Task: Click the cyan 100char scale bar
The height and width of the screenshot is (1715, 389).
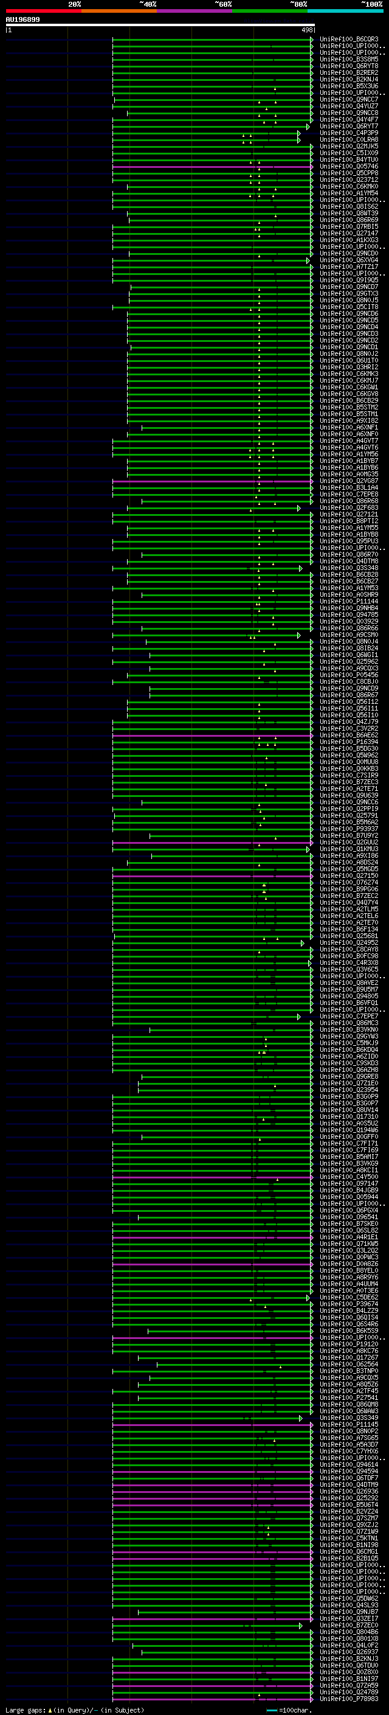Action: click(x=271, y=1710)
